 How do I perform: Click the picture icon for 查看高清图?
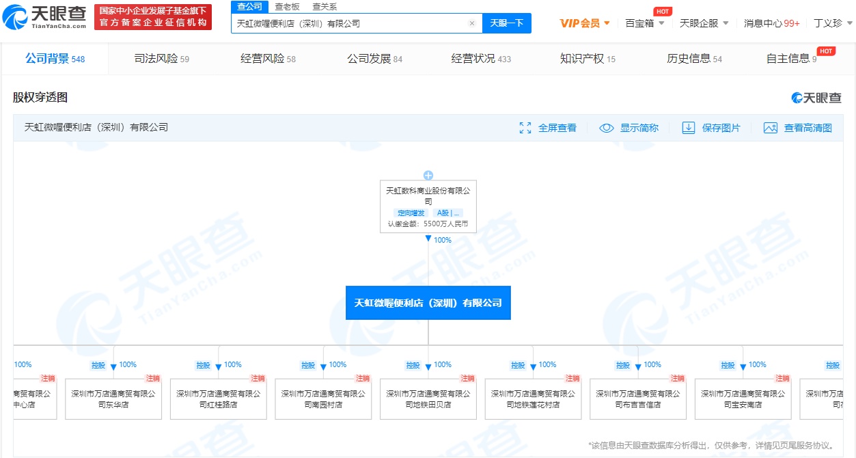[x=771, y=128]
